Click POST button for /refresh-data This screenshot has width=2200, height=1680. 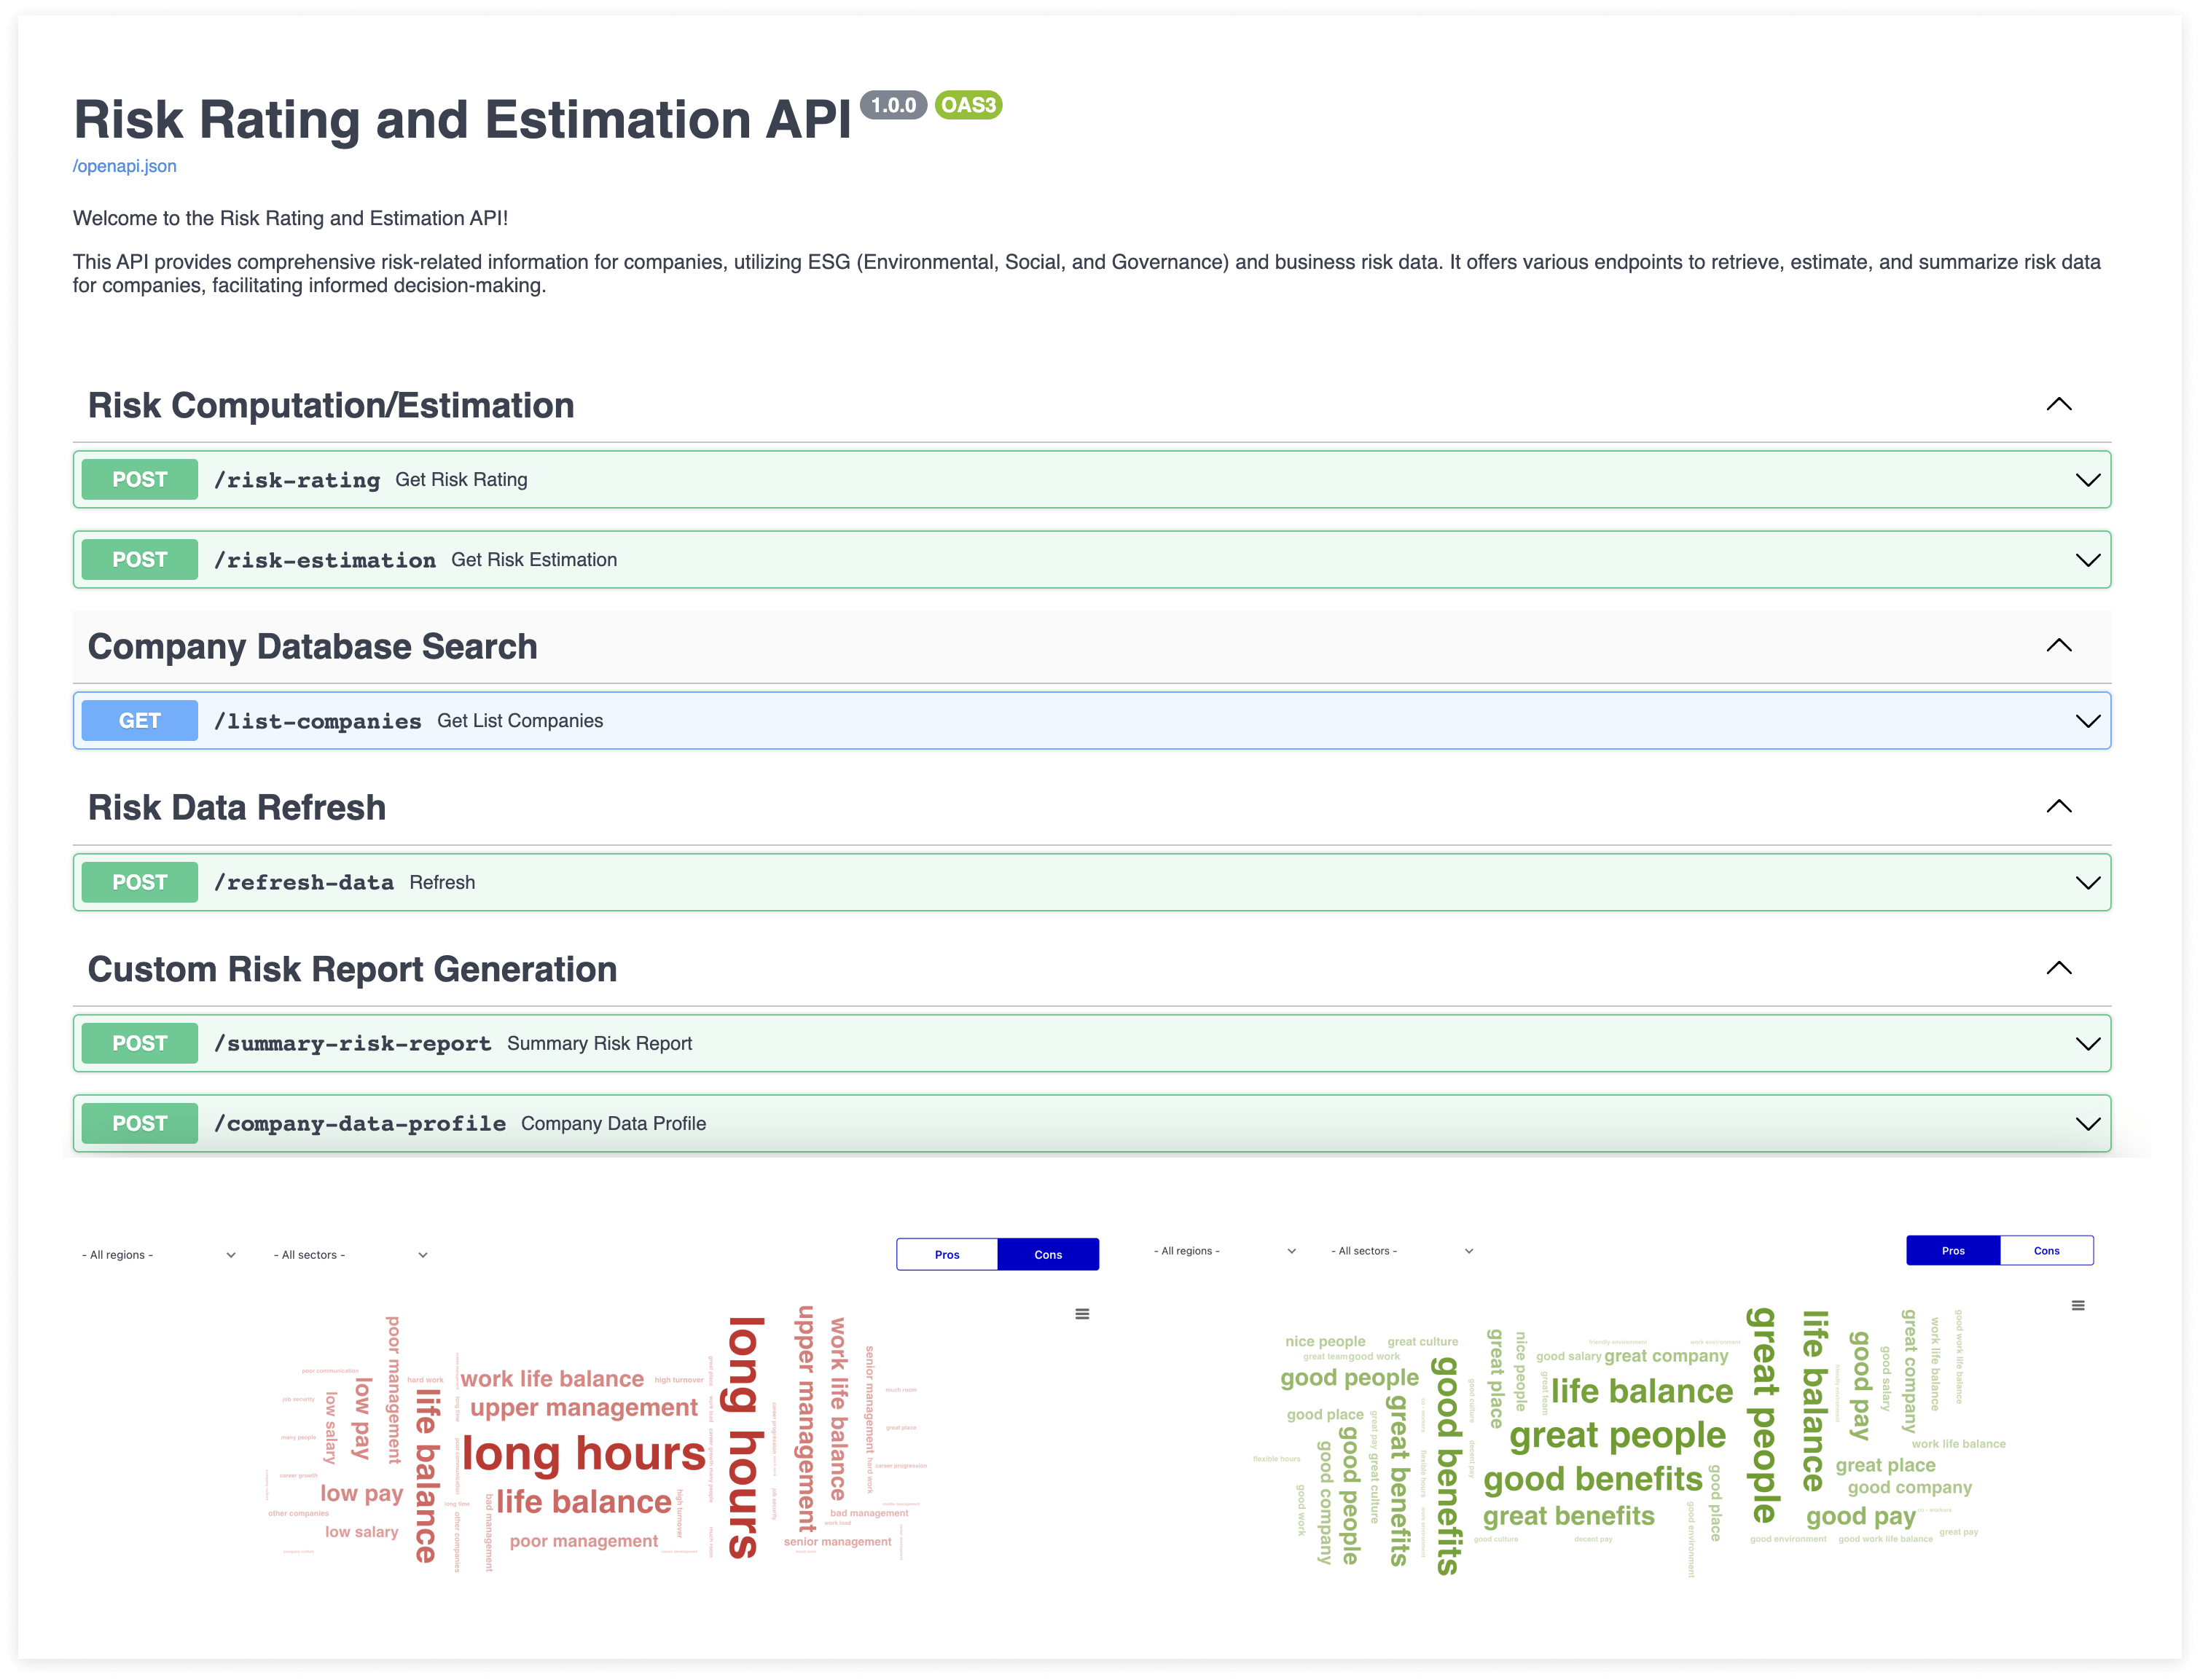[x=140, y=882]
